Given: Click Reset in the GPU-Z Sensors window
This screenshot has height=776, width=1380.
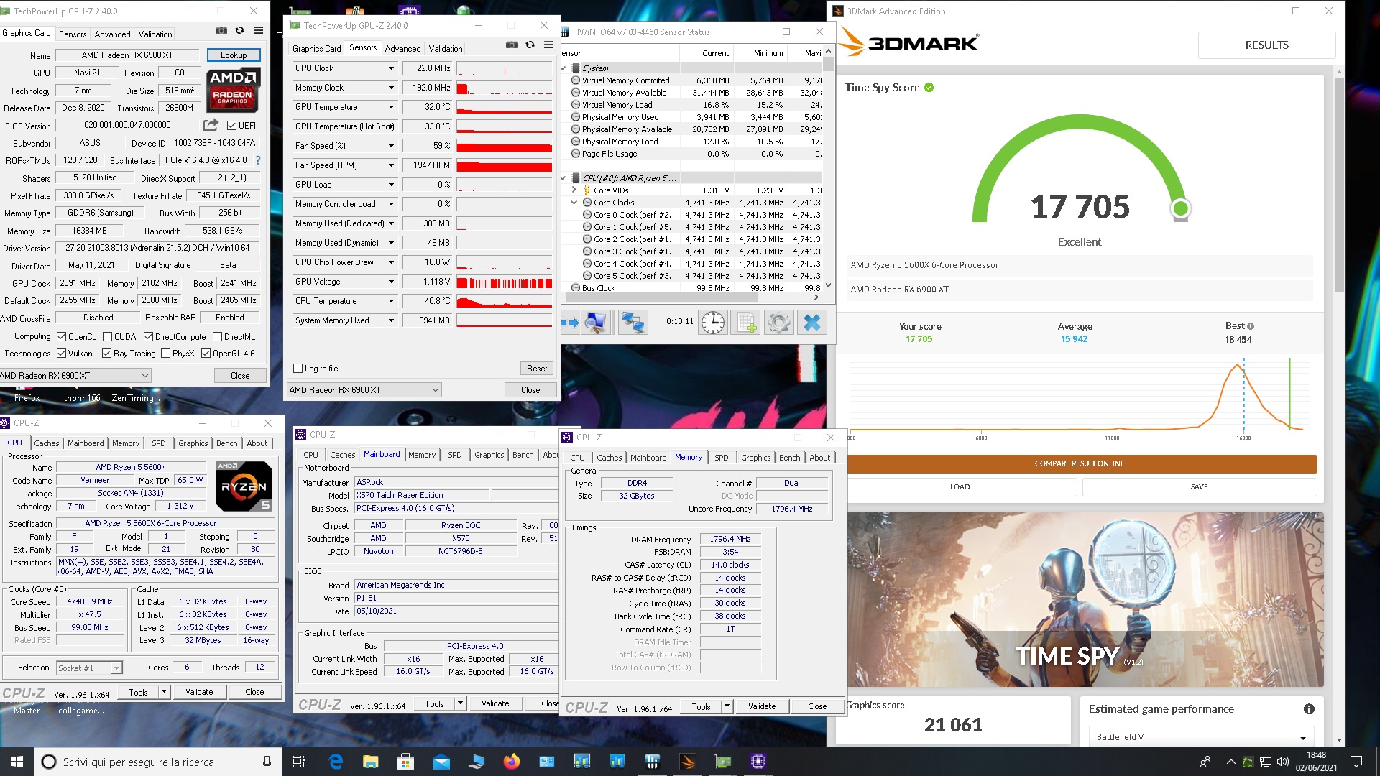Looking at the screenshot, I should [x=537, y=369].
